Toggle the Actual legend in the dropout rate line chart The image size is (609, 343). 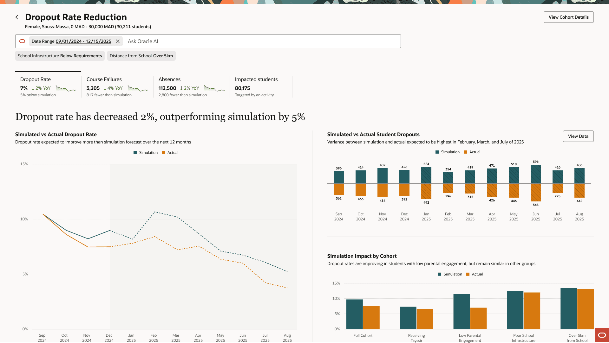pos(170,153)
